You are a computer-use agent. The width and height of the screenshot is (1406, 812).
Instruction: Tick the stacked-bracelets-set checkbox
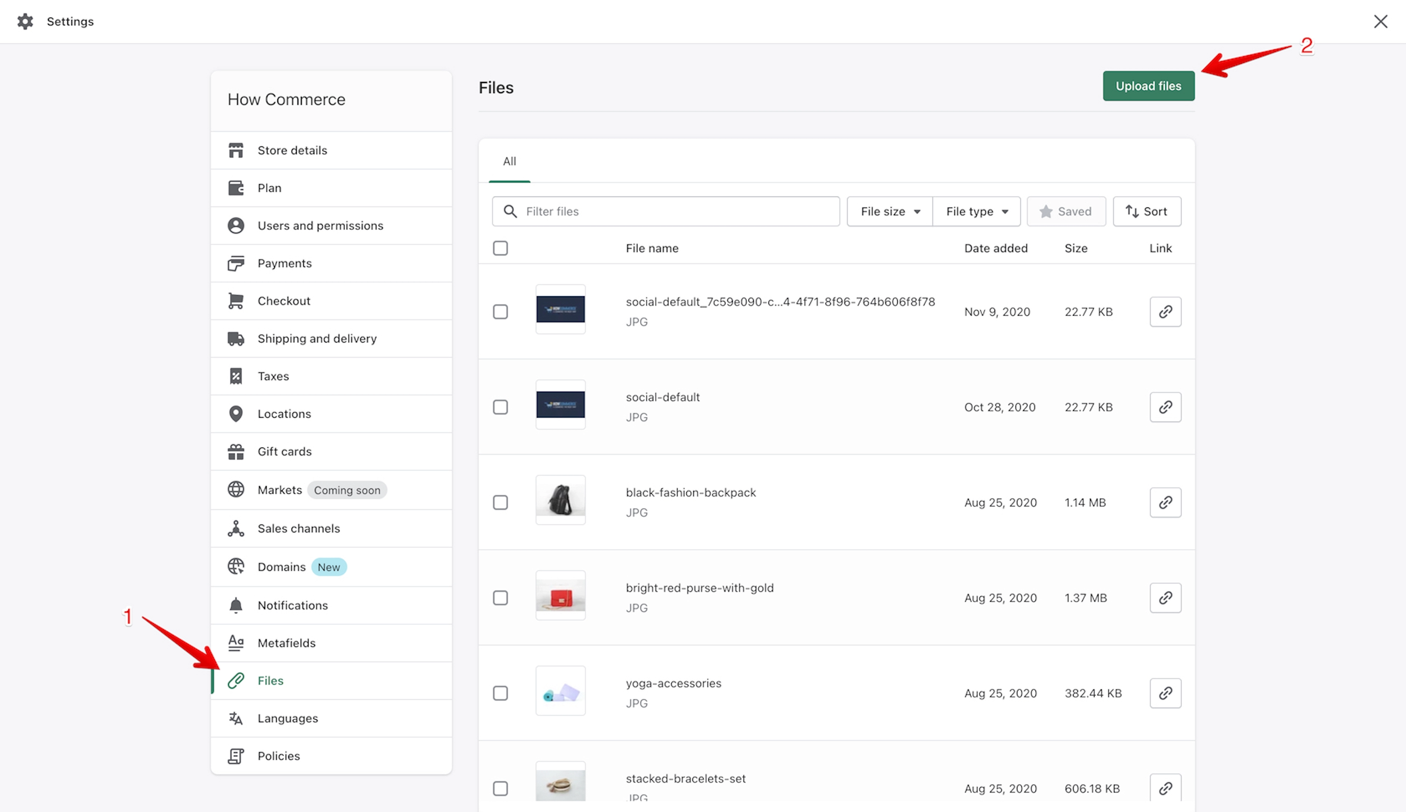click(x=500, y=789)
